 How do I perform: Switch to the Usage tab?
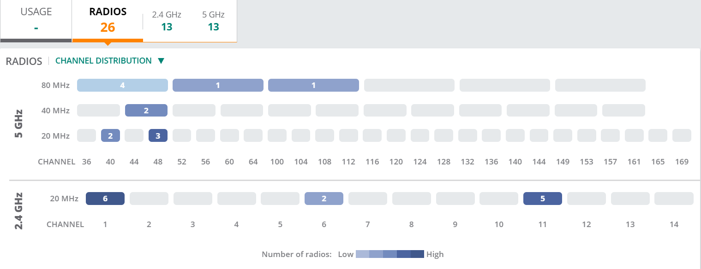tap(36, 21)
